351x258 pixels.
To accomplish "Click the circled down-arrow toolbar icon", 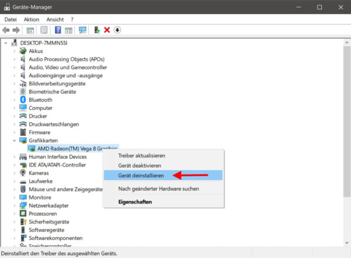I will pyautogui.click(x=118, y=30).
